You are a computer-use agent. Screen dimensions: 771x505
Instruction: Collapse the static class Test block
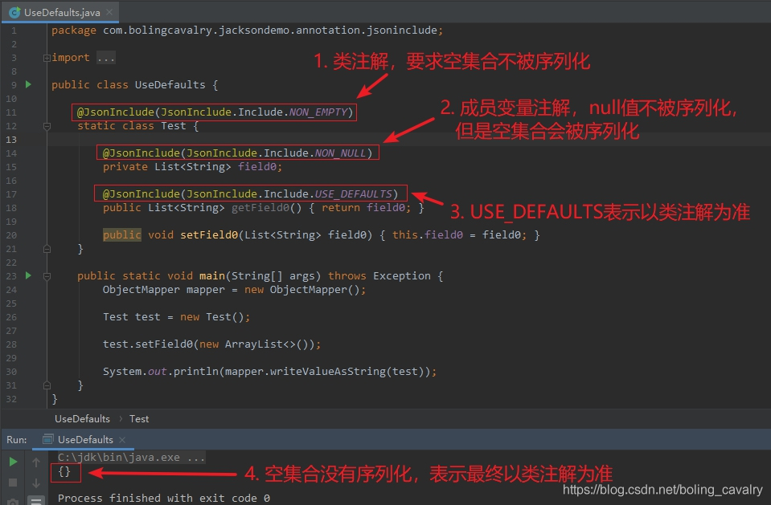tap(47, 126)
